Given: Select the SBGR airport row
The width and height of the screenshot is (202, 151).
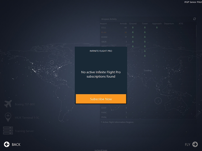Looking at the screenshot, I should [148, 42].
